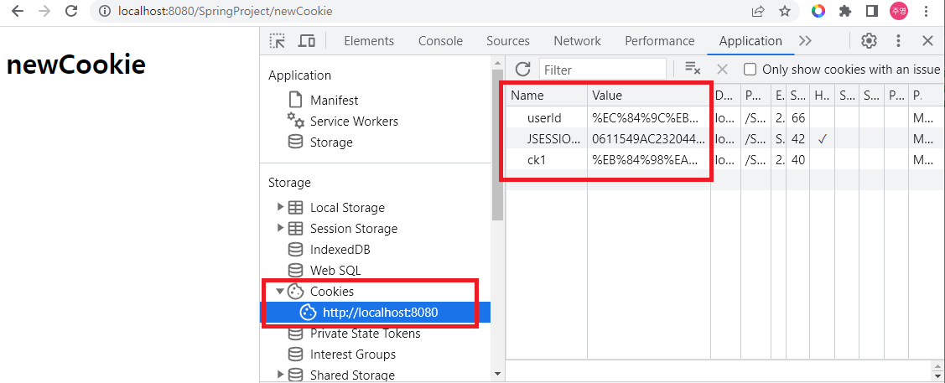Select the JSESSIO... cookie row
The image size is (945, 383).
(725, 138)
